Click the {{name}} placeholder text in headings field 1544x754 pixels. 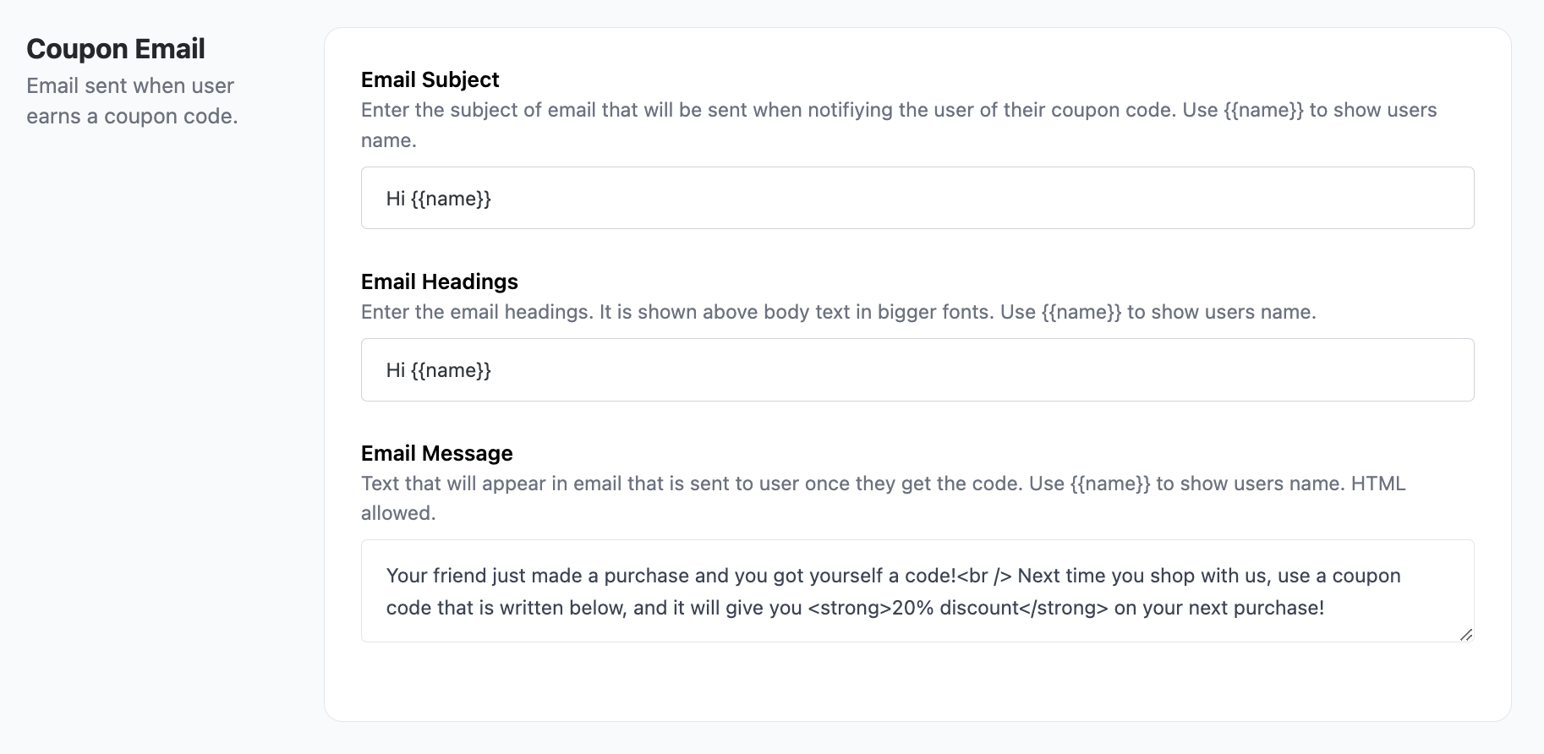[x=453, y=369]
